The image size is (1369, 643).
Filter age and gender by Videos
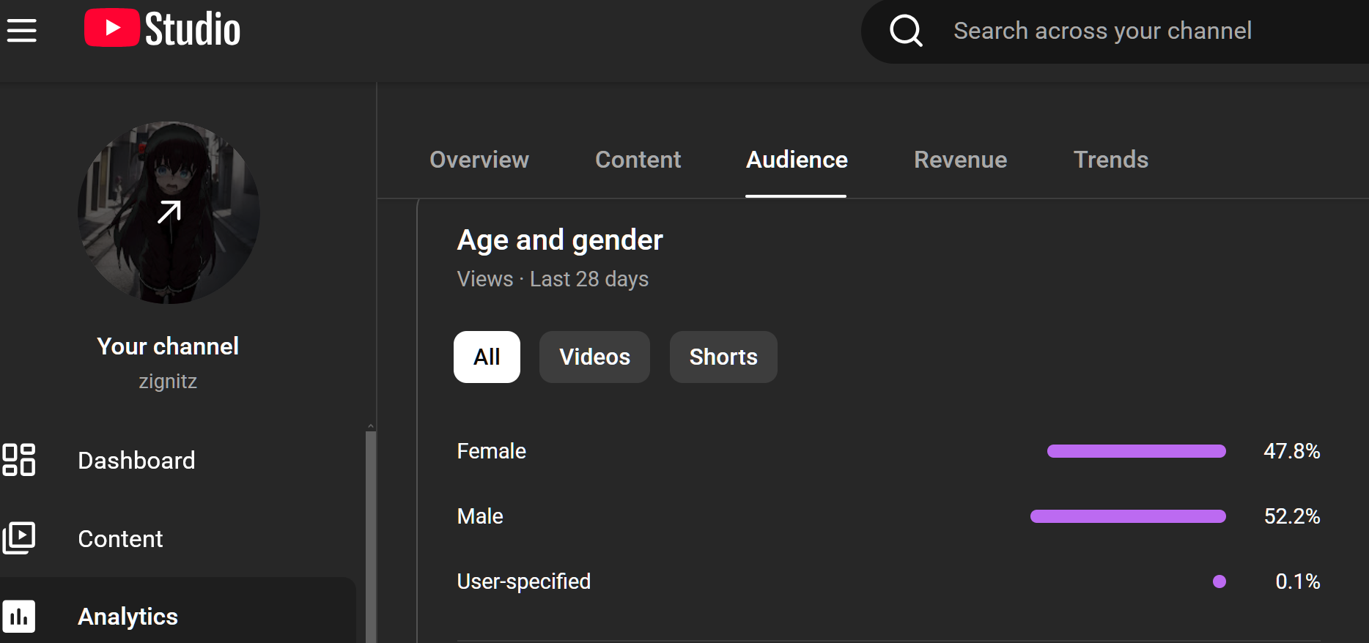594,357
